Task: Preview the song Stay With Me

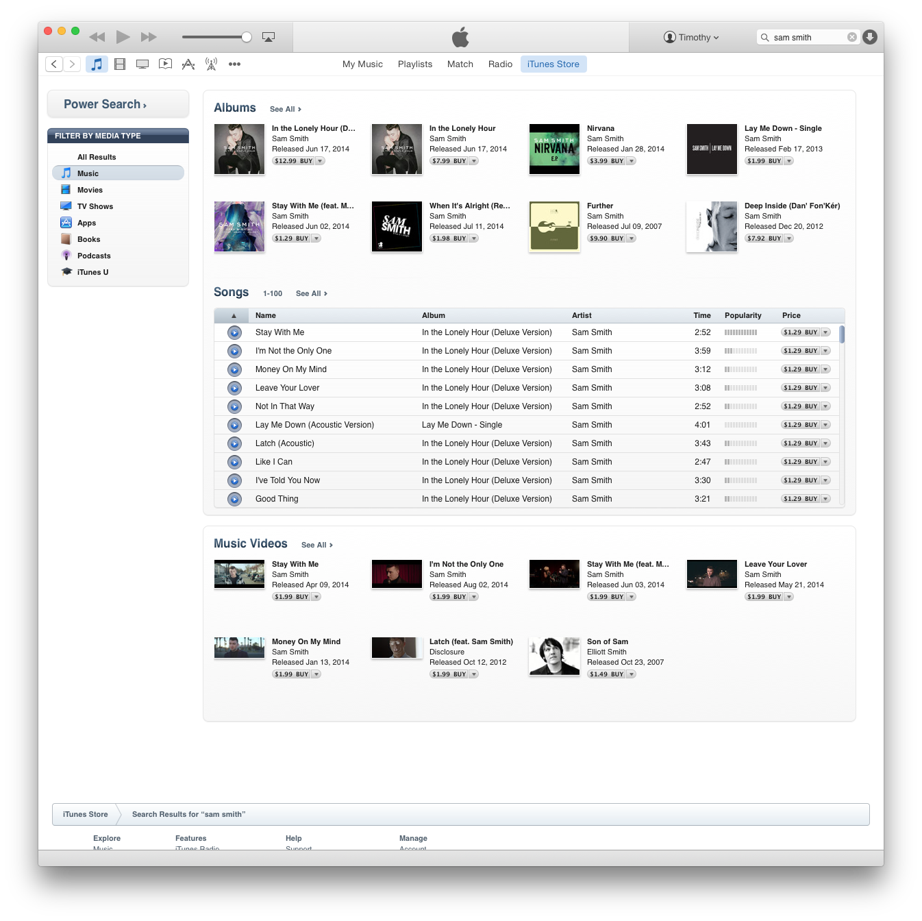Action: [x=234, y=332]
